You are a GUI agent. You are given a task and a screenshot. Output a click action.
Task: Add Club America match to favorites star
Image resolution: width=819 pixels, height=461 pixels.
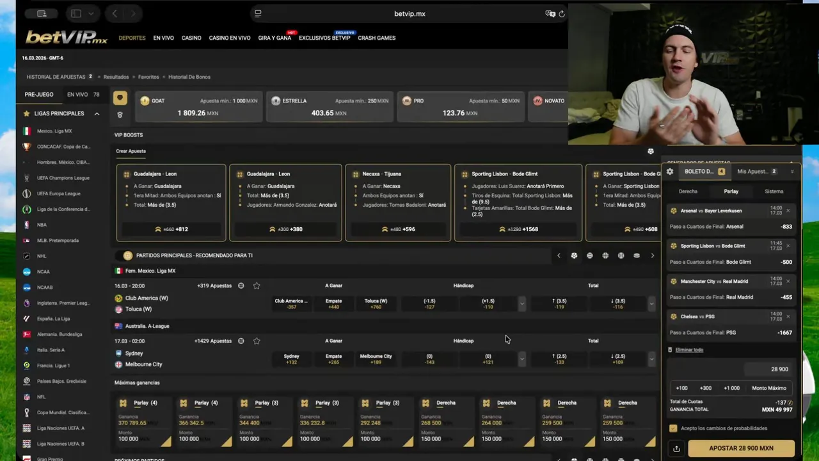tap(257, 286)
